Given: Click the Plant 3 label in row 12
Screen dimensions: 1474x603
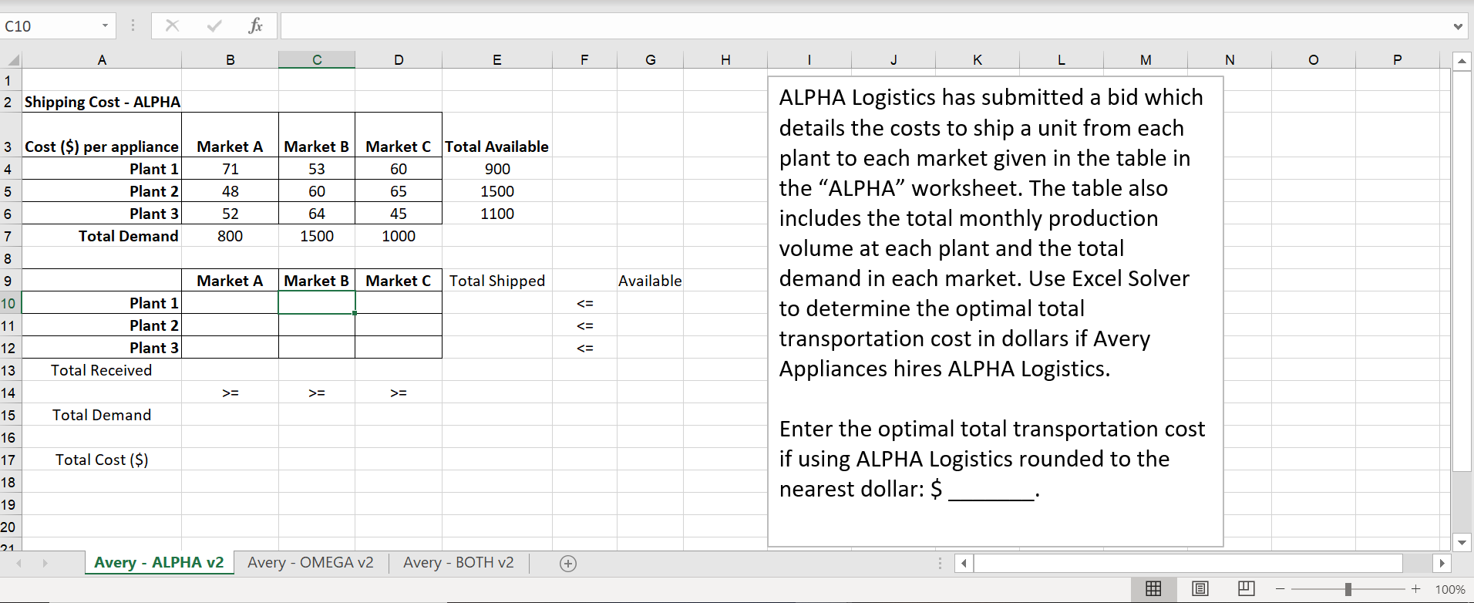Looking at the screenshot, I should click(102, 348).
